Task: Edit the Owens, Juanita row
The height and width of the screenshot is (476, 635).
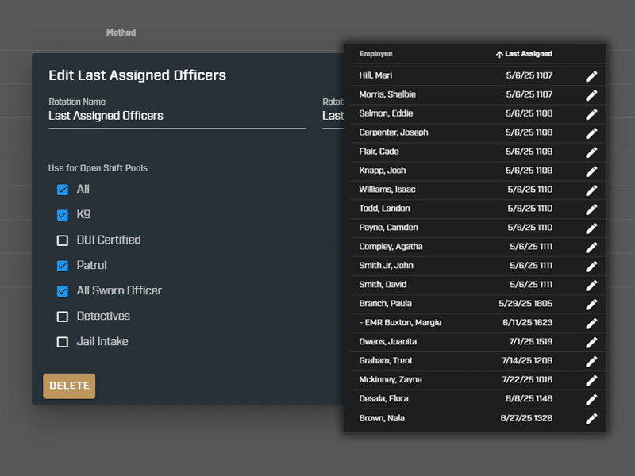Action: pyautogui.click(x=591, y=343)
